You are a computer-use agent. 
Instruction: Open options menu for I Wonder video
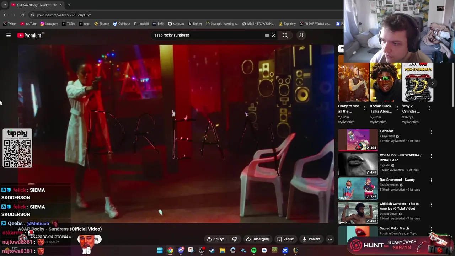coord(432,132)
